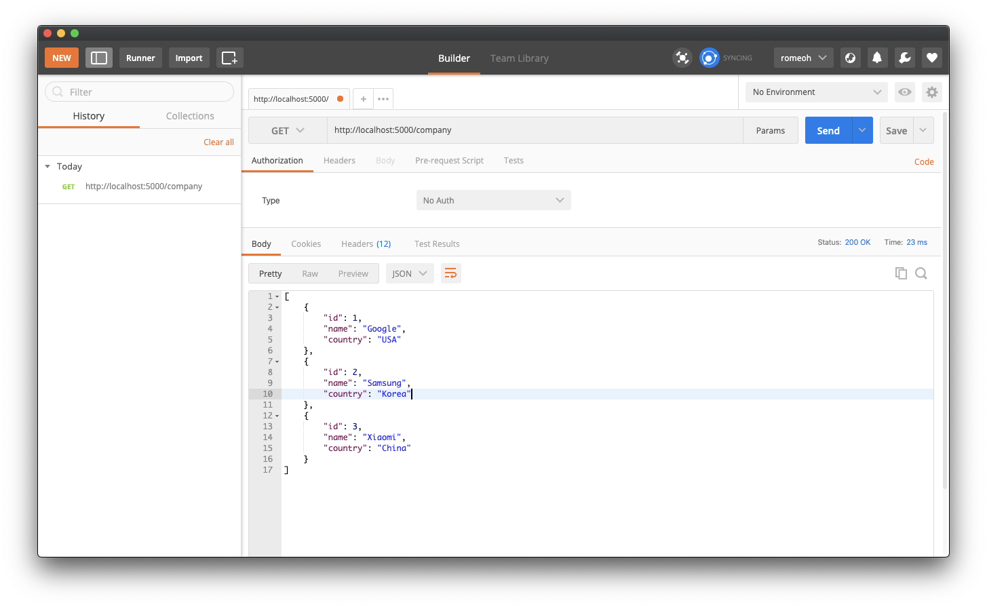The image size is (987, 607).
Task: Add a new request tab
Action: 364,99
